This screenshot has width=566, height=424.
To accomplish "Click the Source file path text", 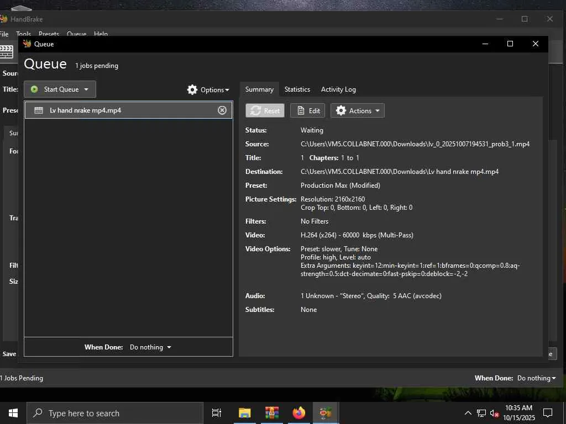I will (x=415, y=144).
